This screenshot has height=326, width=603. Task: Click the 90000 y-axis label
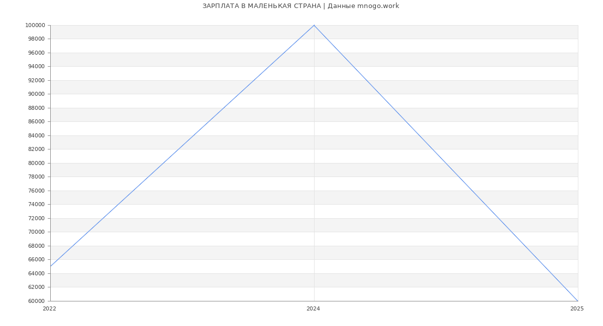[x=36, y=94]
